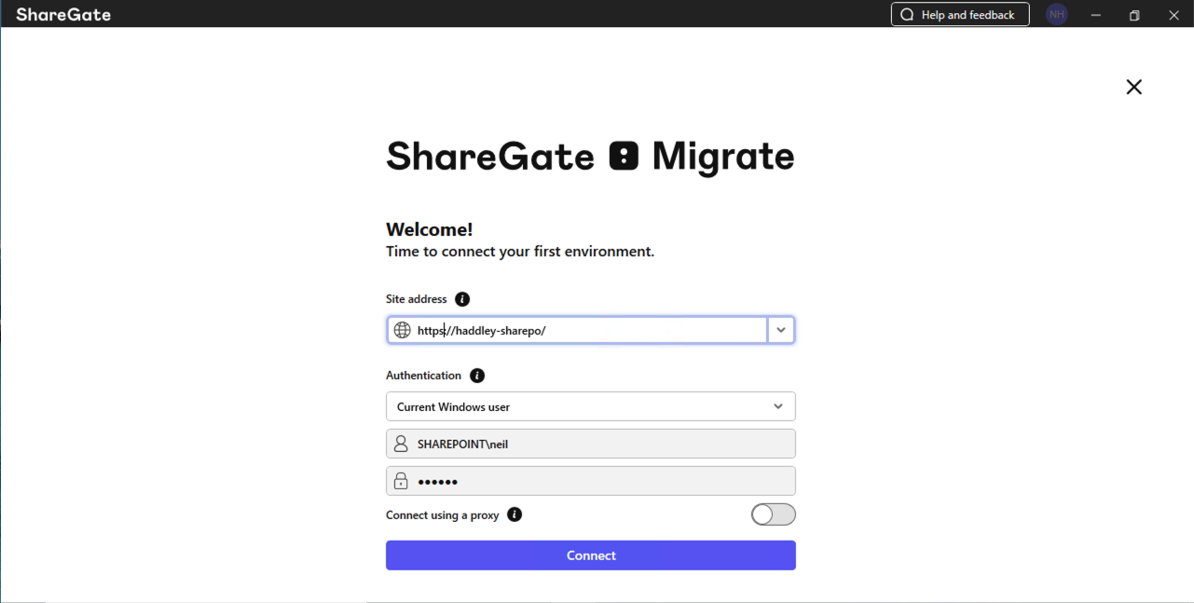Click the Connect button

click(x=591, y=555)
